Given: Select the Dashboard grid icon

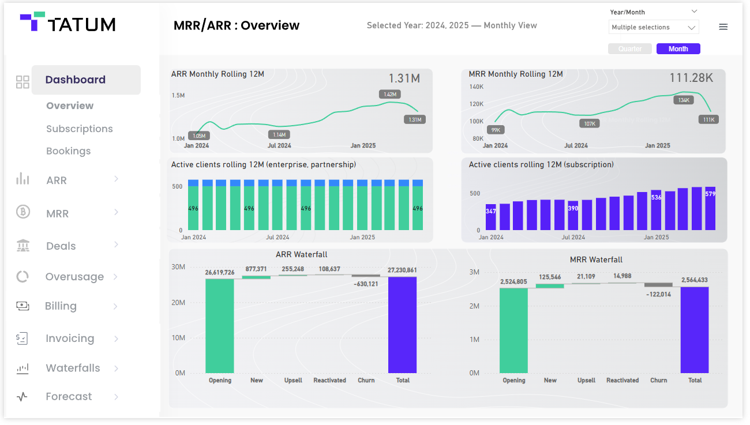Looking at the screenshot, I should [22, 82].
